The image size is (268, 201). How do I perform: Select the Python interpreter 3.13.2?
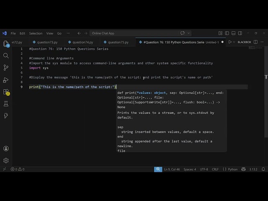[253, 169]
